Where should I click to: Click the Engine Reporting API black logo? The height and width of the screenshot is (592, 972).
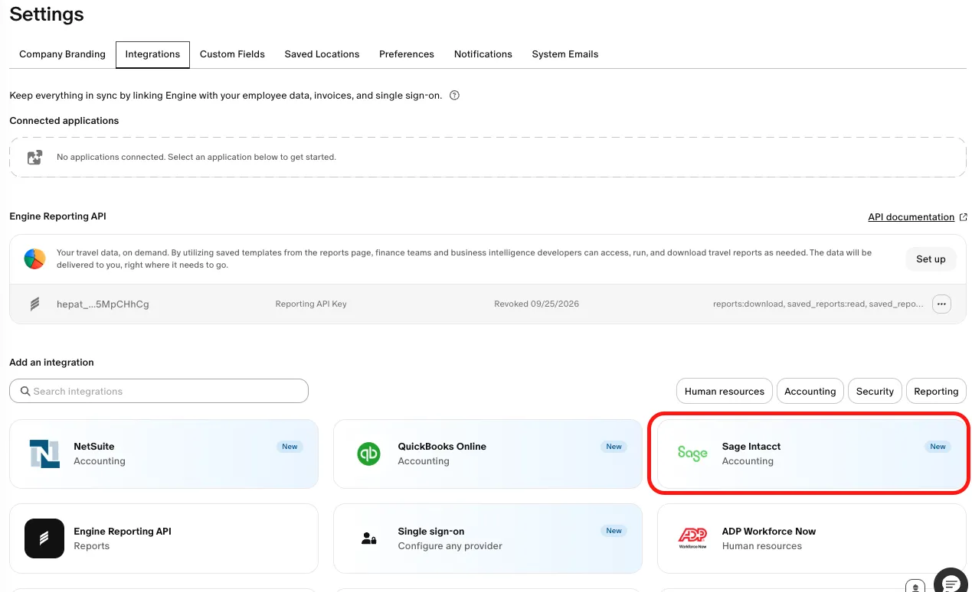pos(44,538)
